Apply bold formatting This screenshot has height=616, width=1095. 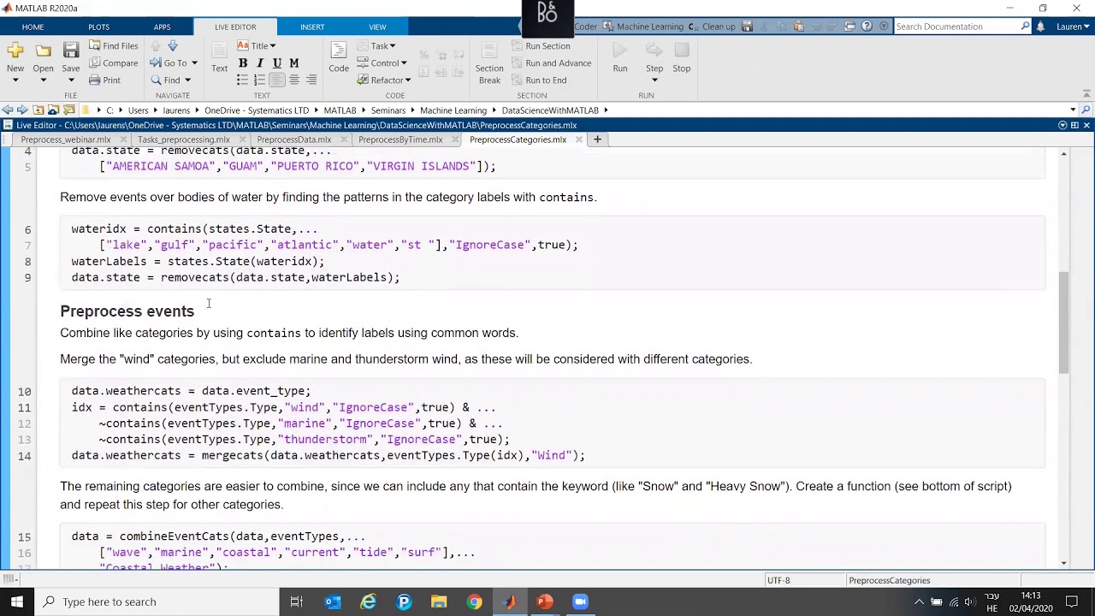(243, 63)
